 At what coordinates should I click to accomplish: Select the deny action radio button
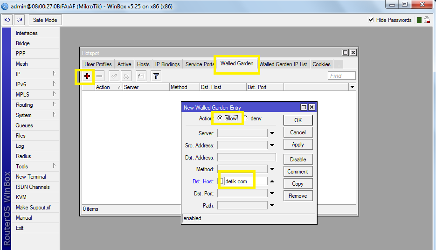[x=246, y=118]
